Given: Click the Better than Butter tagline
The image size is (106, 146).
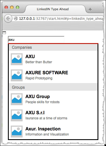Looking at the screenshot, I should (39, 62).
